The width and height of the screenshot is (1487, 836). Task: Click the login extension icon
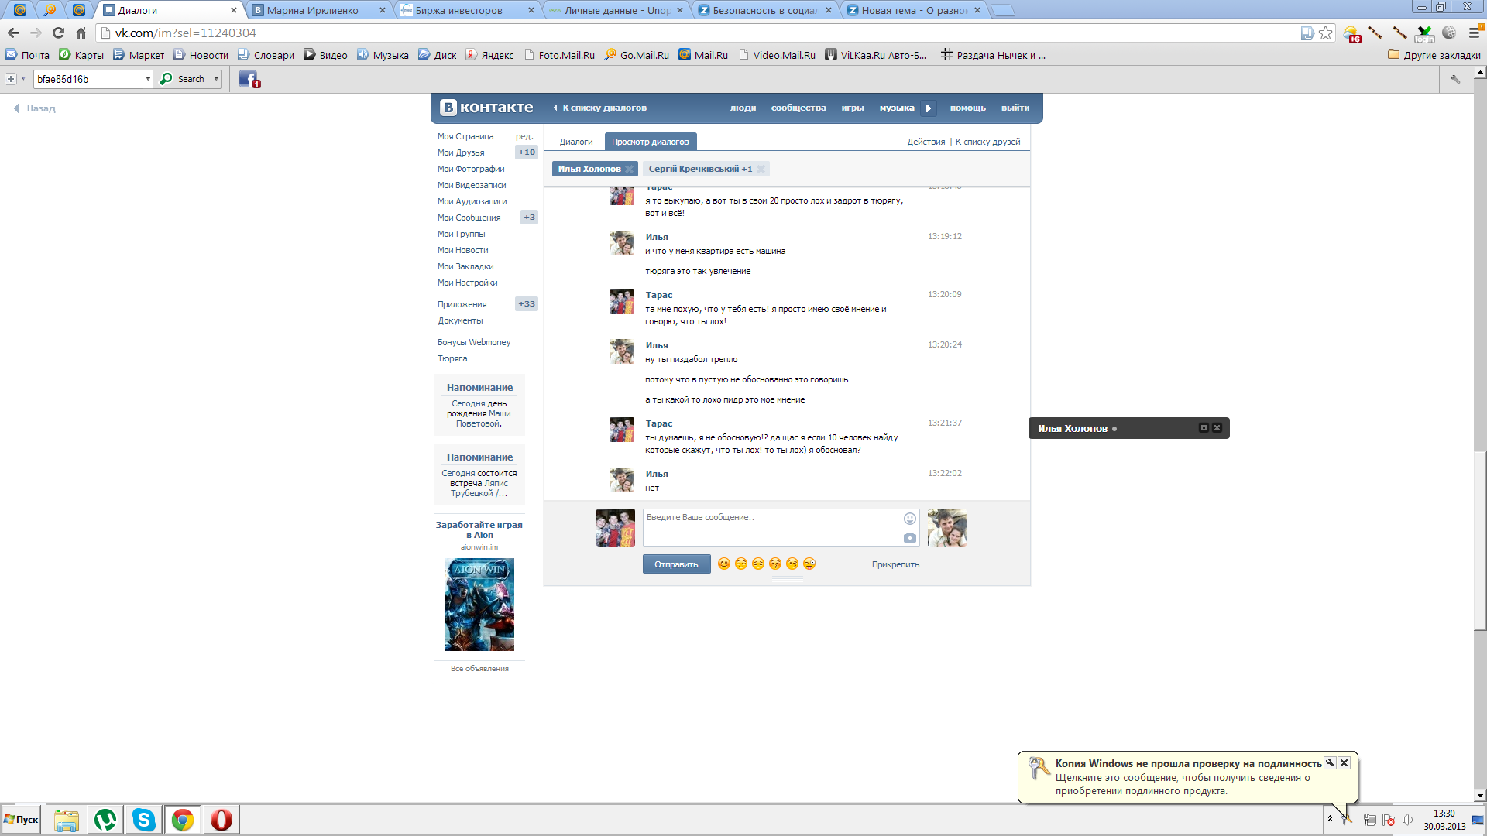[1424, 33]
